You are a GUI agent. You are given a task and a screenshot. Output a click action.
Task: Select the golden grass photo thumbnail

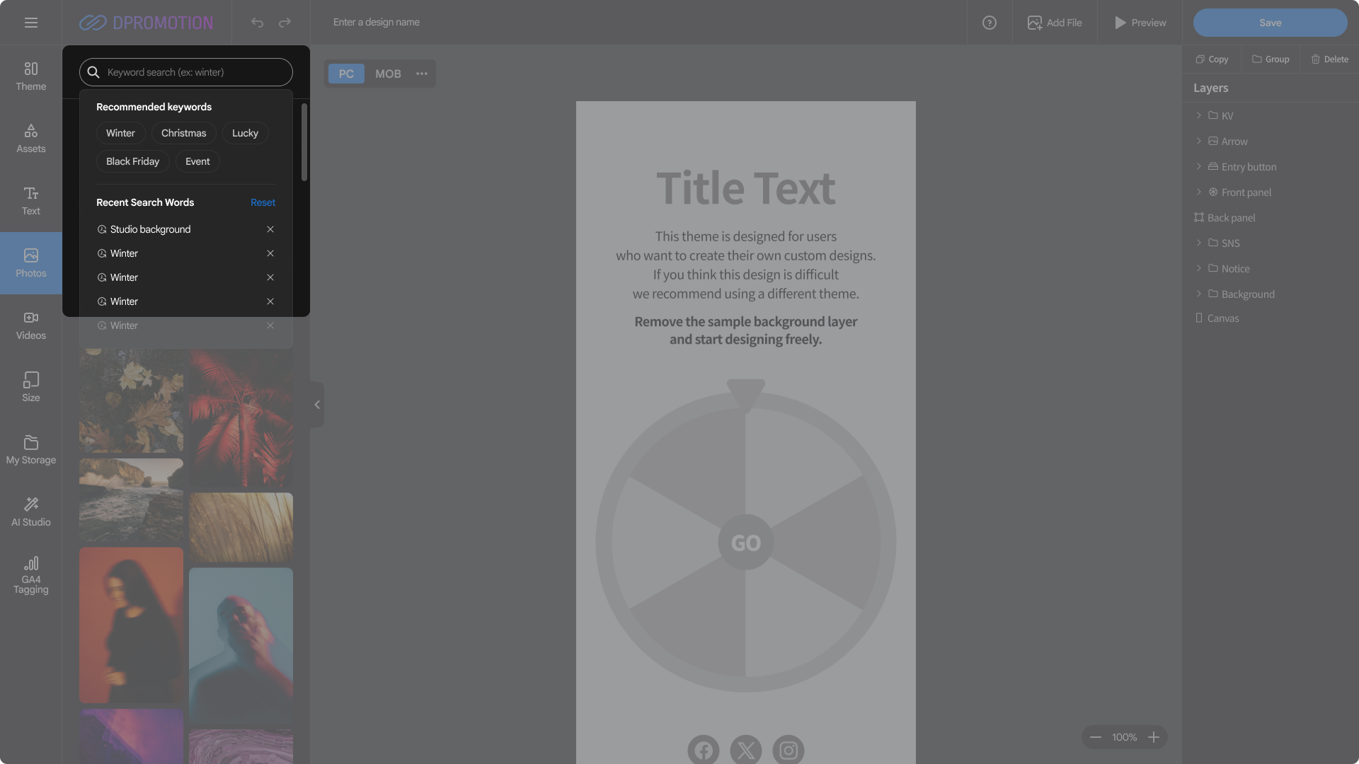coord(241,528)
